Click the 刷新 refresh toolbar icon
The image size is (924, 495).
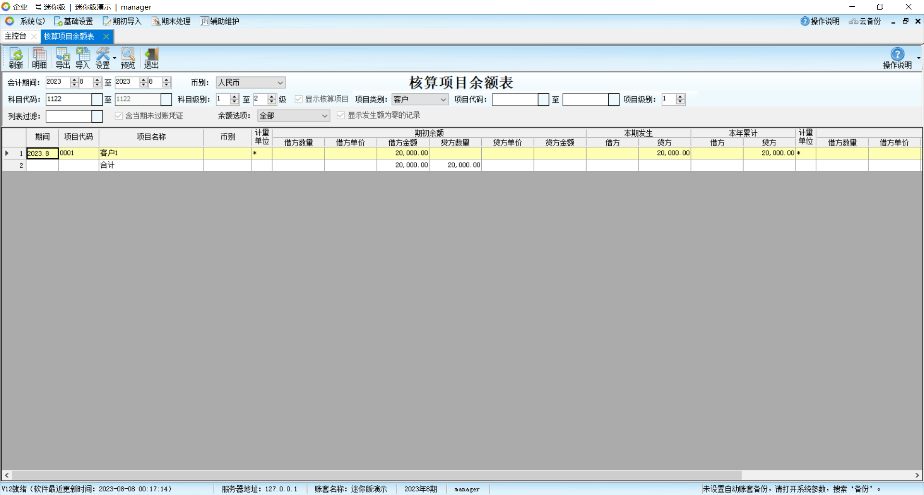click(x=16, y=58)
